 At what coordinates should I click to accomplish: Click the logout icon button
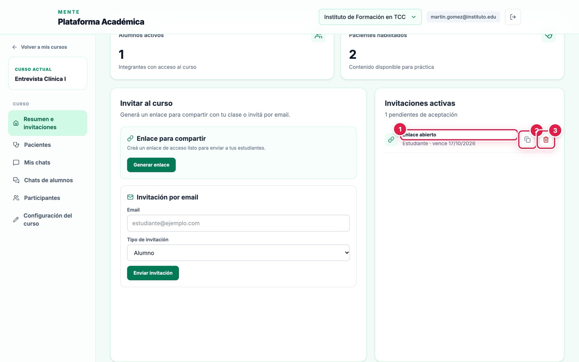[513, 17]
